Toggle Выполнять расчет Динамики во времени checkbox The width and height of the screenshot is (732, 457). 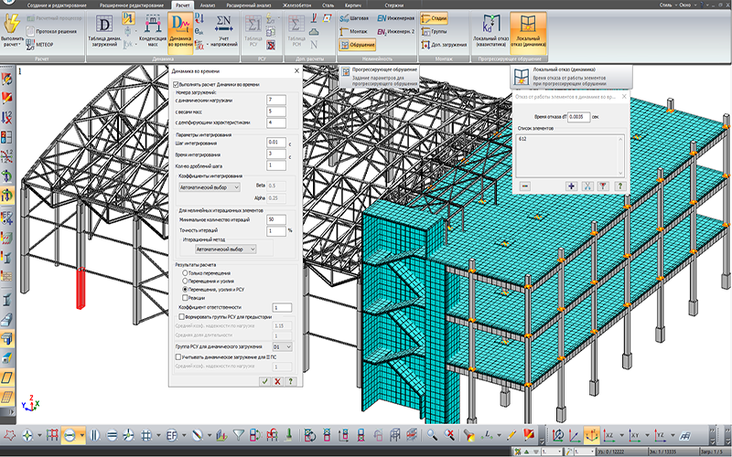[x=178, y=84]
